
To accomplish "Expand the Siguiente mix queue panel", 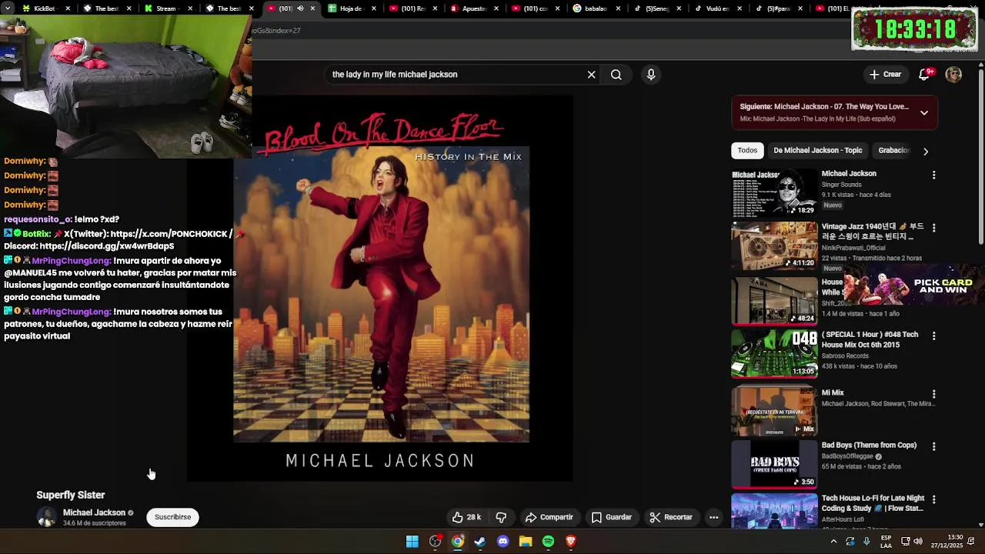I will point(924,112).
